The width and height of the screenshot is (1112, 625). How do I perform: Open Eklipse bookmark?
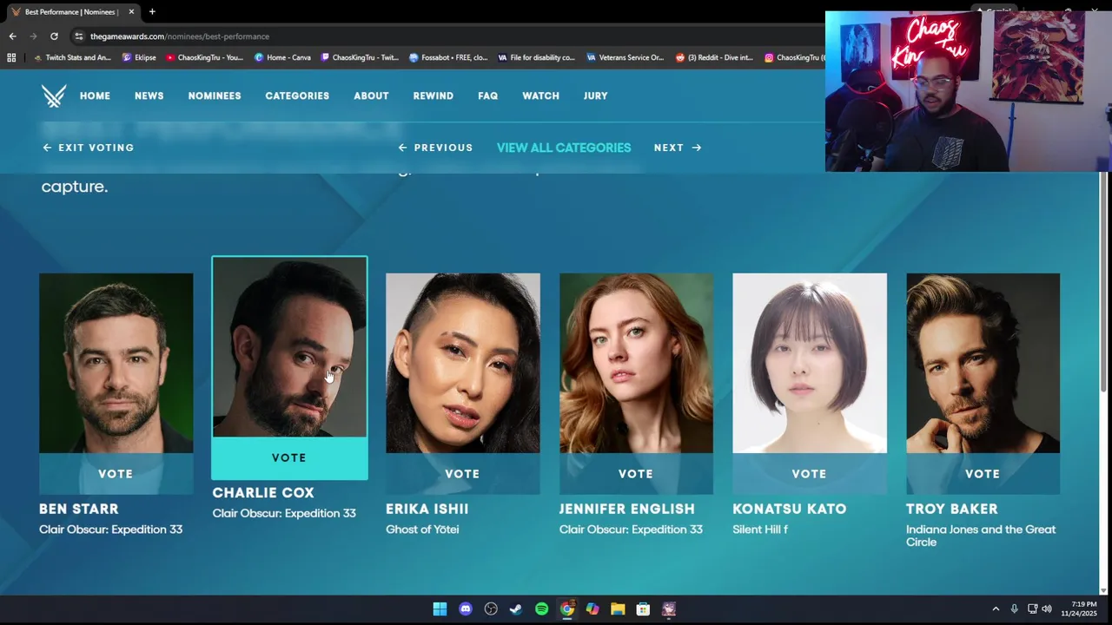(139, 57)
